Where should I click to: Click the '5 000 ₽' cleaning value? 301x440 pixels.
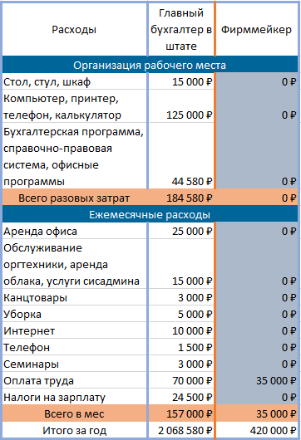(x=181, y=314)
